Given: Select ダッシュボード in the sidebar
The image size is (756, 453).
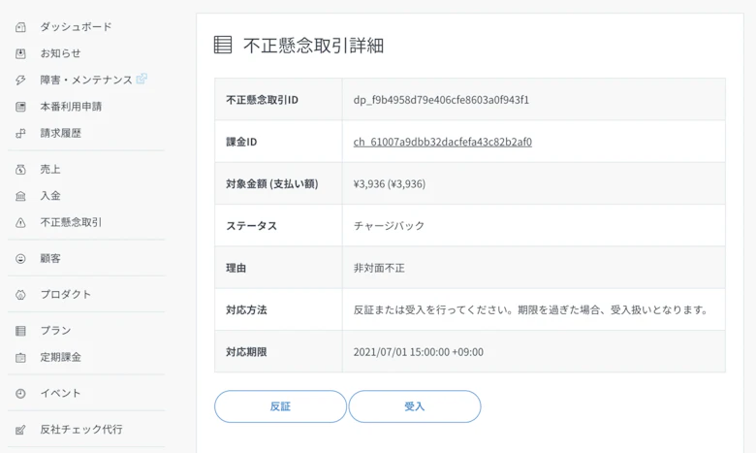Looking at the screenshot, I should tap(76, 27).
